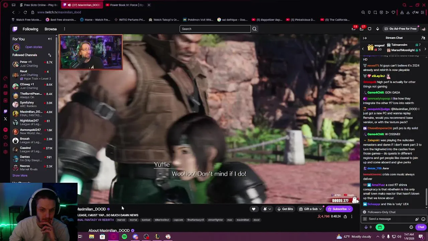Open Watch Free Movie bookmark

pyautogui.click(x=27, y=20)
